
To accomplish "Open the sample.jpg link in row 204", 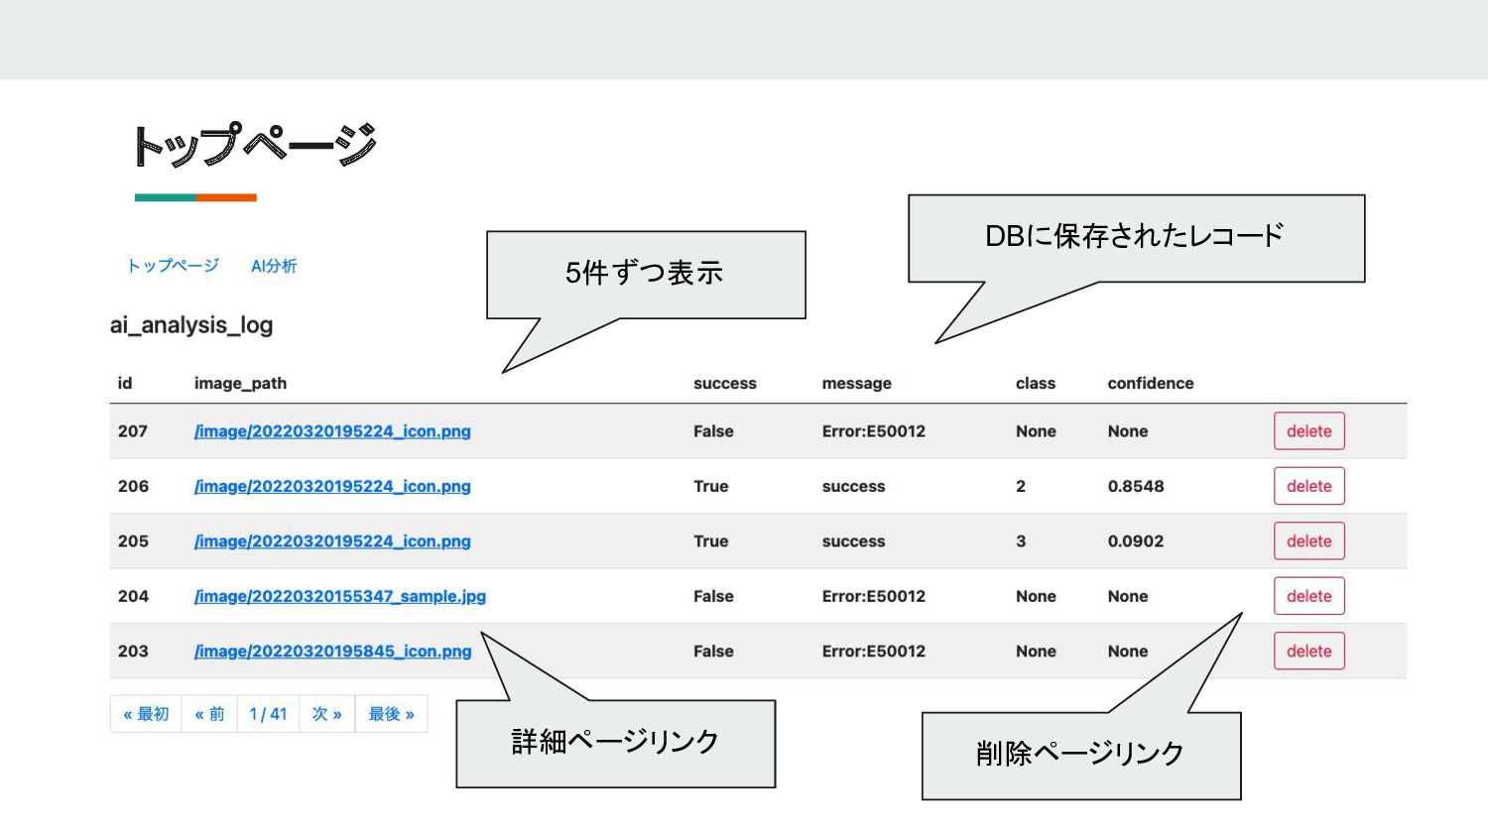I will pyautogui.click(x=340, y=596).
